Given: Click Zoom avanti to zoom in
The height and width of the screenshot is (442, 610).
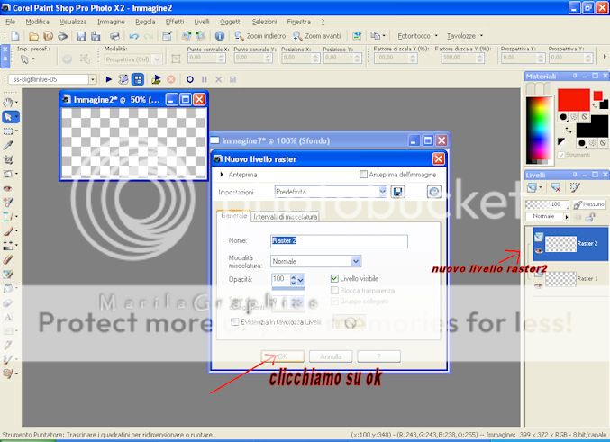Looking at the screenshot, I should [316, 36].
